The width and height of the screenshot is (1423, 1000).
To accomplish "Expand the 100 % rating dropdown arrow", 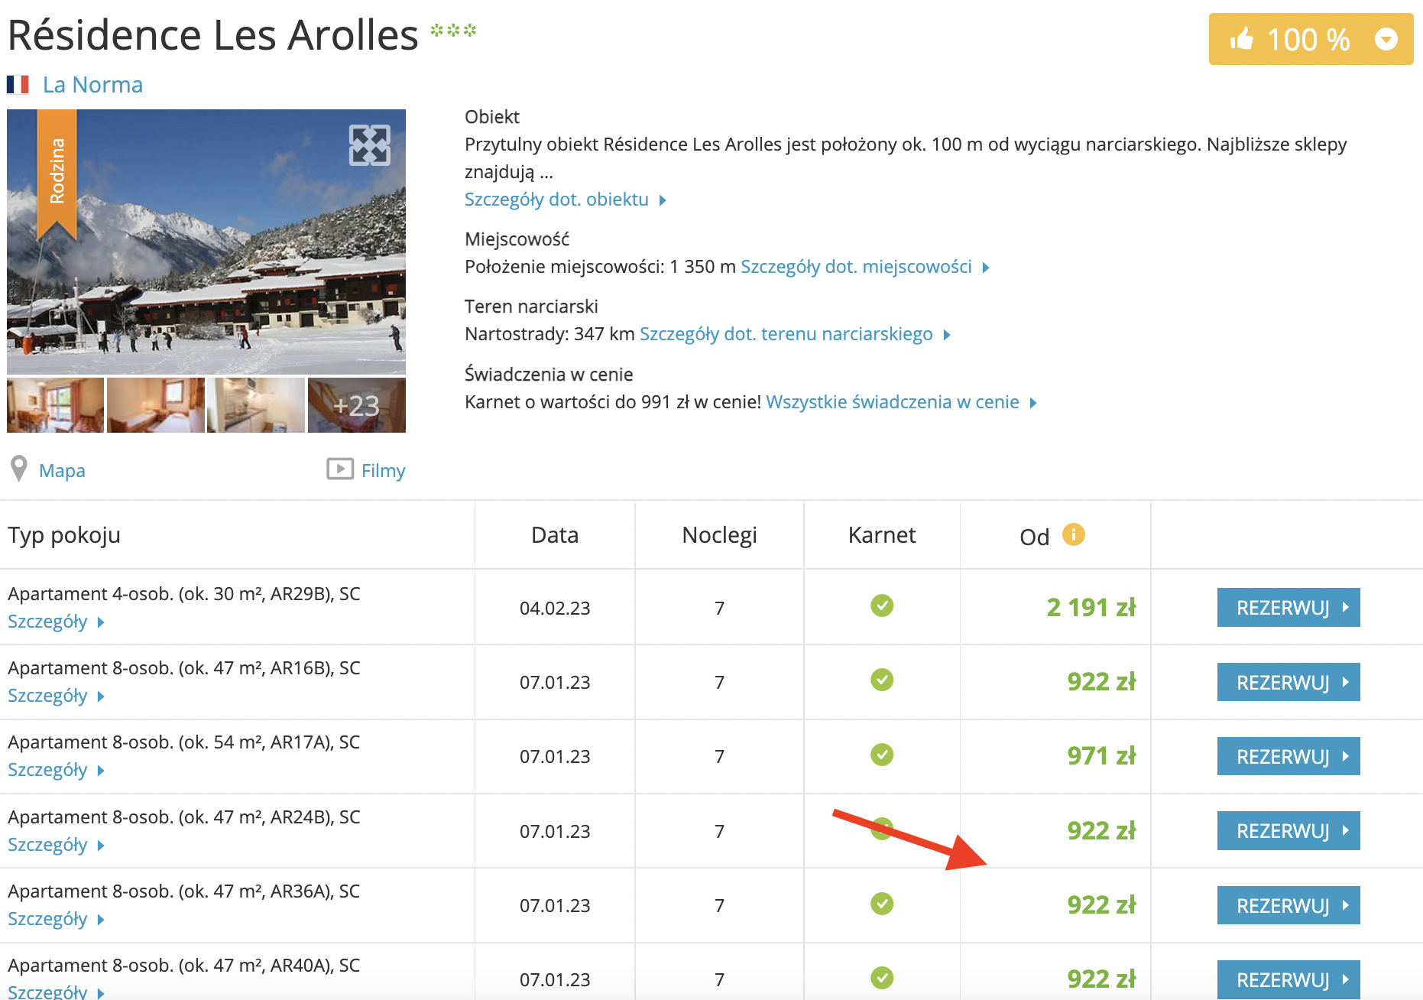I will pos(1386,39).
